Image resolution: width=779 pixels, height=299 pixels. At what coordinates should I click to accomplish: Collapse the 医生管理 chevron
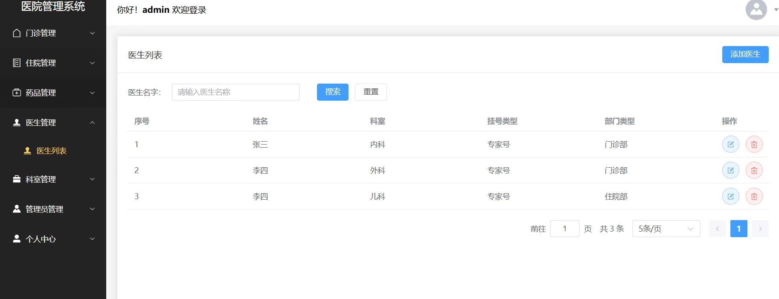[x=92, y=122]
